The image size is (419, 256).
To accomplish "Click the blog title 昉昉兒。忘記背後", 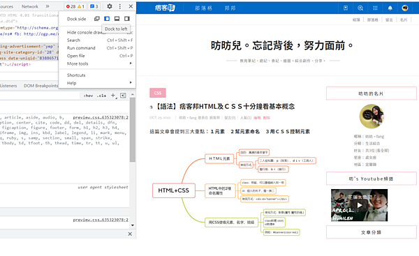I will pos(282,45).
